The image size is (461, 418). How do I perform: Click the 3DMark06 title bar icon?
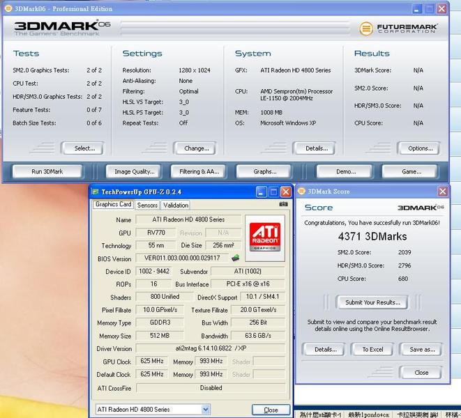coord(8,8)
